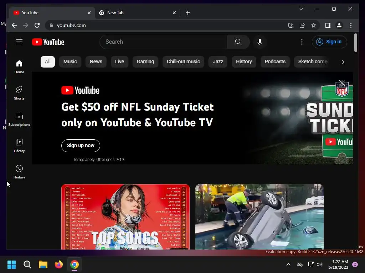Filter by Jazz chip

click(x=218, y=62)
